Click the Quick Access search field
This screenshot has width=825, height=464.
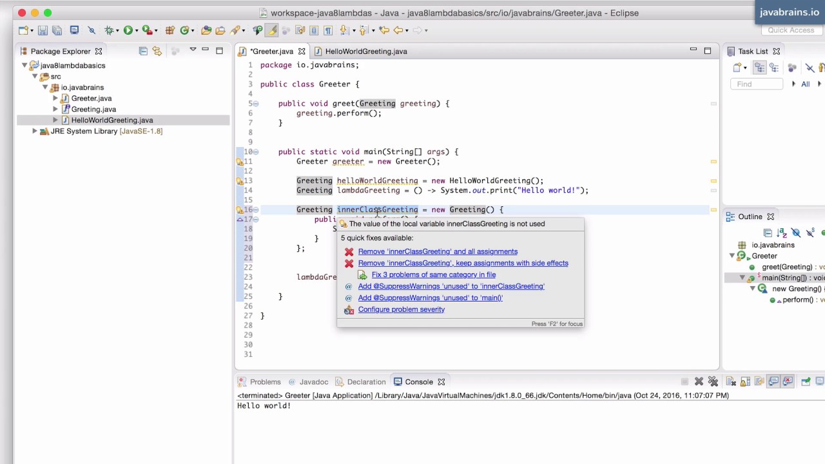click(x=791, y=30)
